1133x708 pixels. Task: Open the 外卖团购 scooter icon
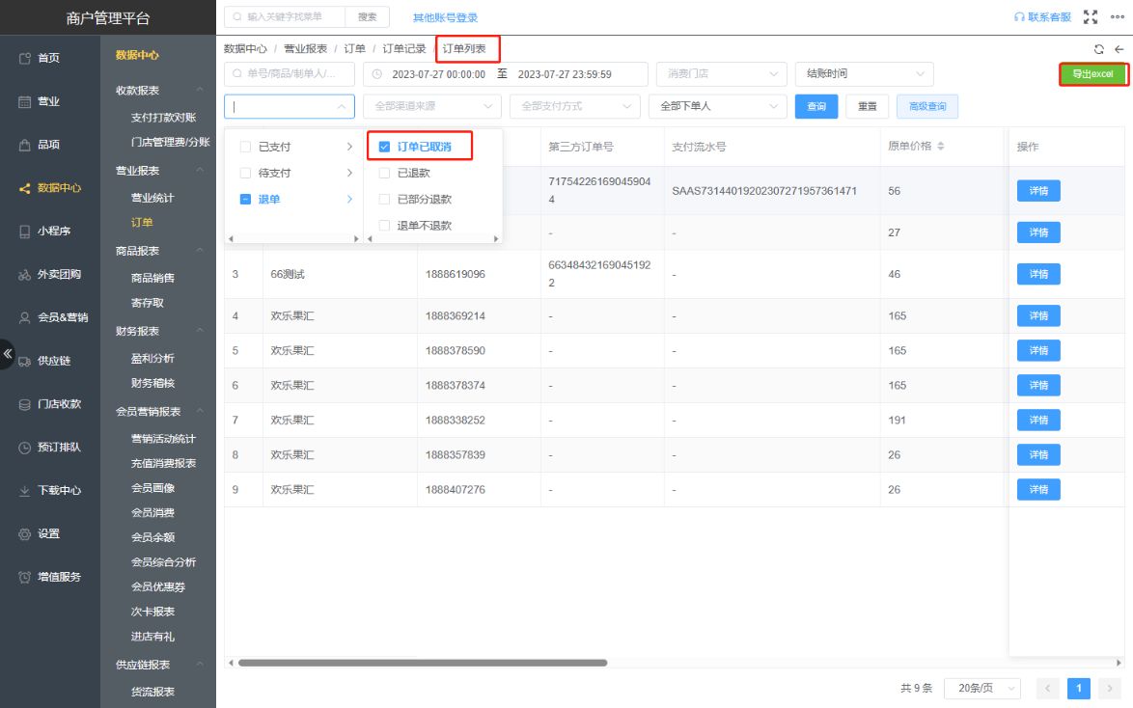click(24, 275)
